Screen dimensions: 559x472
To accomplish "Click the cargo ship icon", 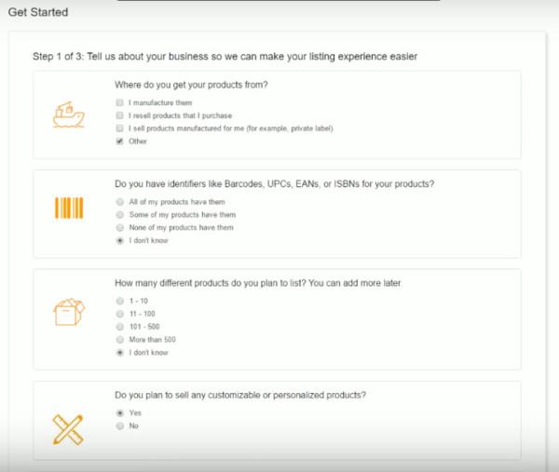I will tap(68, 115).
